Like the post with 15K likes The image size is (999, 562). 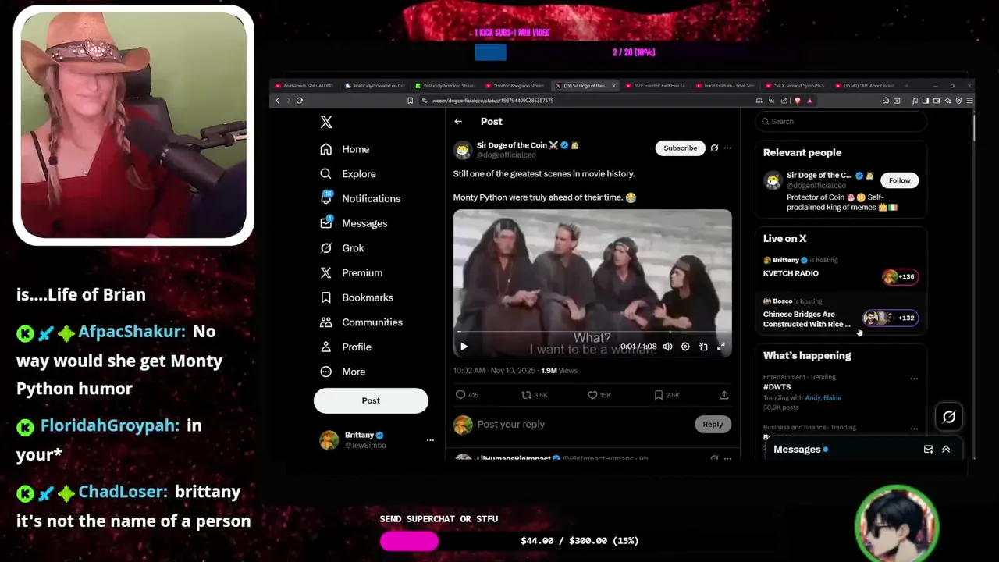tap(599, 395)
